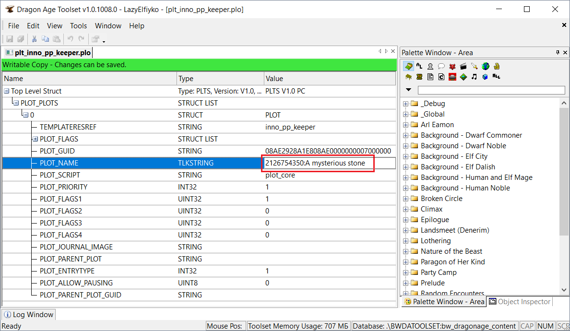This screenshot has height=331, width=570.
Task: Pin the Palette Window panel
Action: click(558, 53)
